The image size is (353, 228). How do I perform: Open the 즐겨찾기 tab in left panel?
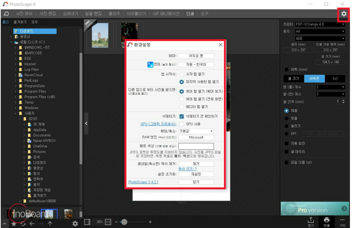click(20, 22)
